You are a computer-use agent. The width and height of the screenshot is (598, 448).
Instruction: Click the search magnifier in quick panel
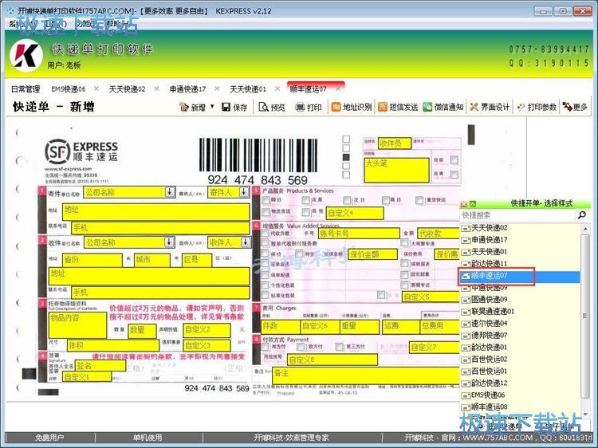pos(582,215)
